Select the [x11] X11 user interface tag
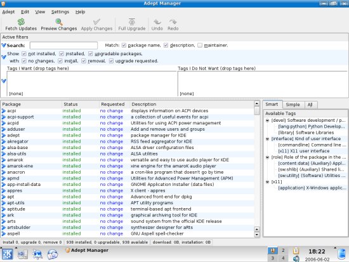Screen dimensions: 349x262 (x=303, y=151)
